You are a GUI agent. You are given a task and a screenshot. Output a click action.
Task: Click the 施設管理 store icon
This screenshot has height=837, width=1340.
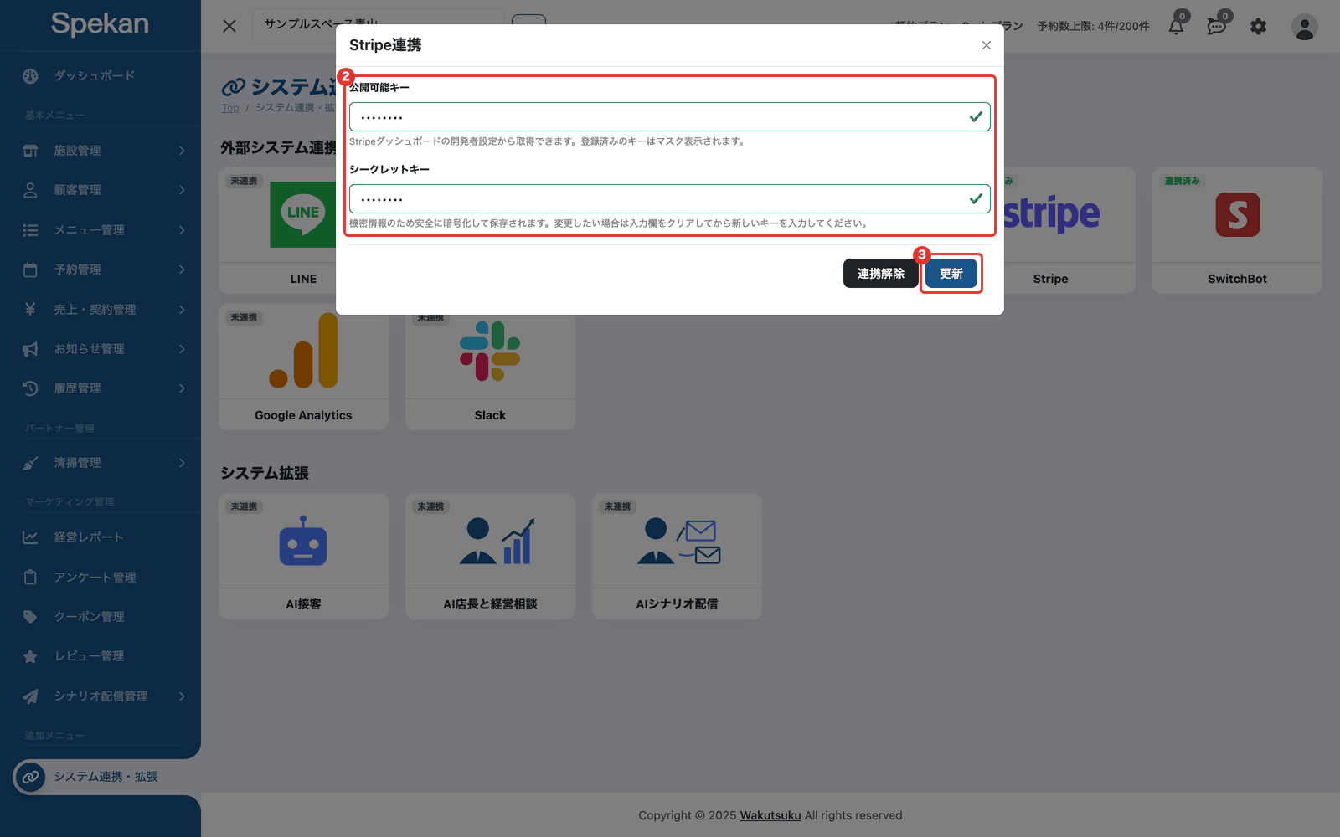click(30, 151)
